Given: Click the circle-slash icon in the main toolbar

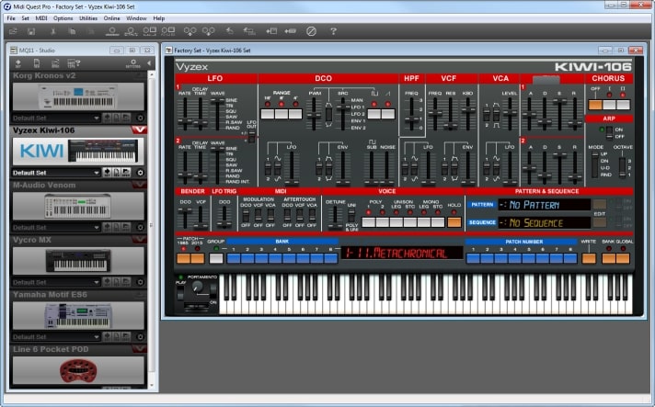Looking at the screenshot, I should (311, 31).
